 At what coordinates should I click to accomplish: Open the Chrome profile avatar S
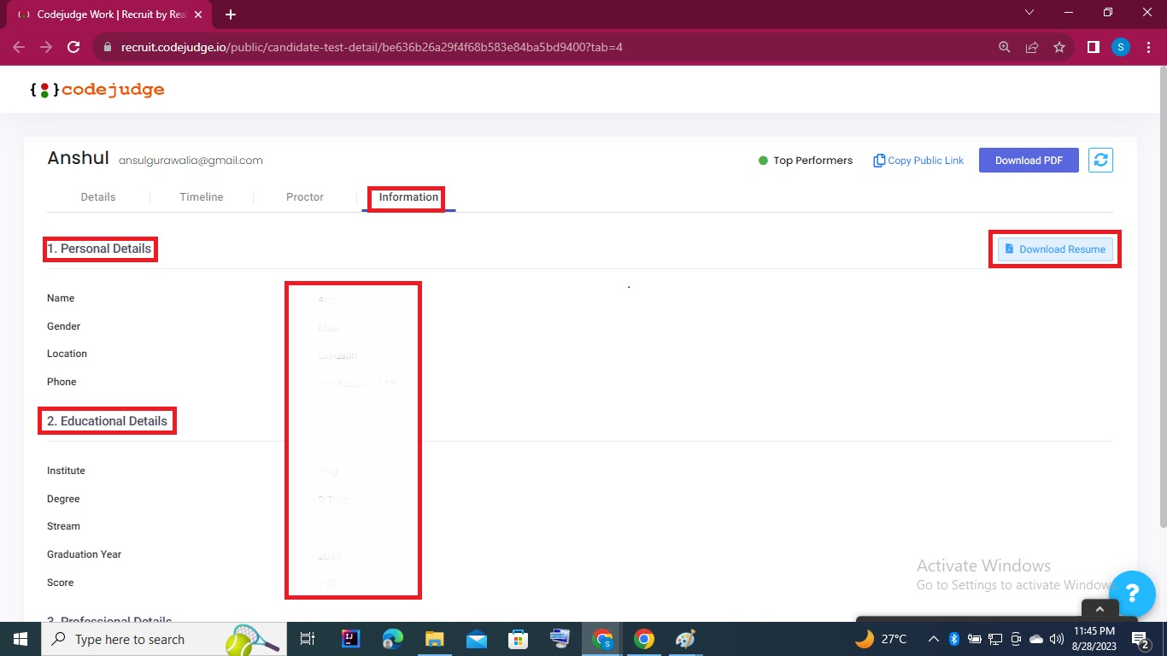pyautogui.click(x=1120, y=47)
